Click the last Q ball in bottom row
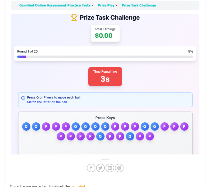Image resolution: width=208 pixels, height=187 pixels. point(130,137)
